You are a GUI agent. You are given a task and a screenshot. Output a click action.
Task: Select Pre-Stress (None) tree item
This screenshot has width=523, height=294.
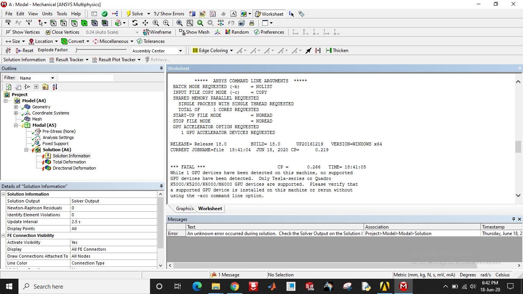tap(59, 131)
